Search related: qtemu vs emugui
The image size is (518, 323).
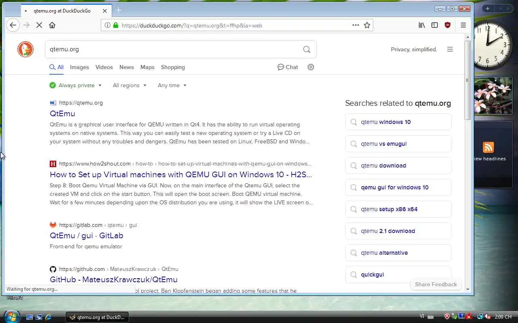(x=398, y=144)
